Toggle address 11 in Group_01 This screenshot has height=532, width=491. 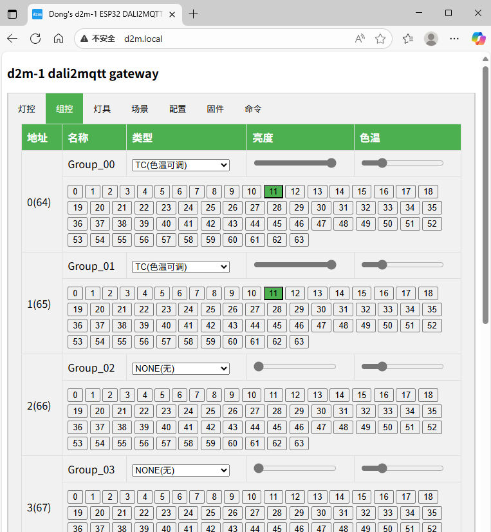(273, 293)
